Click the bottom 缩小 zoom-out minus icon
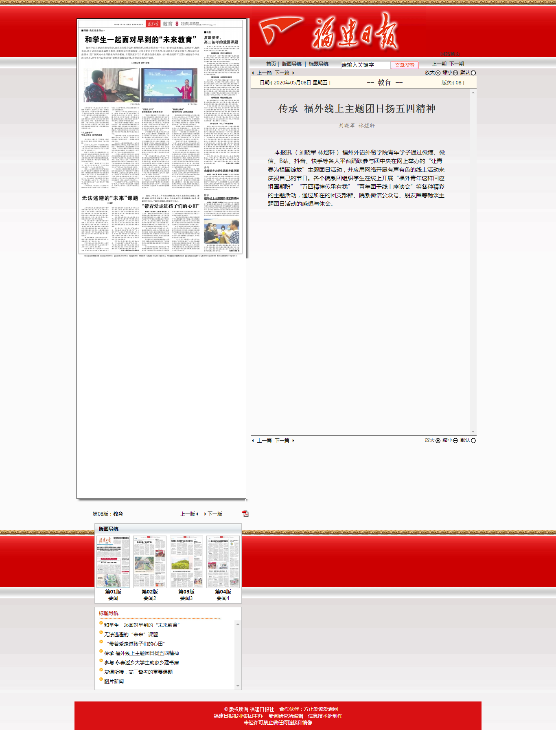 tap(455, 441)
